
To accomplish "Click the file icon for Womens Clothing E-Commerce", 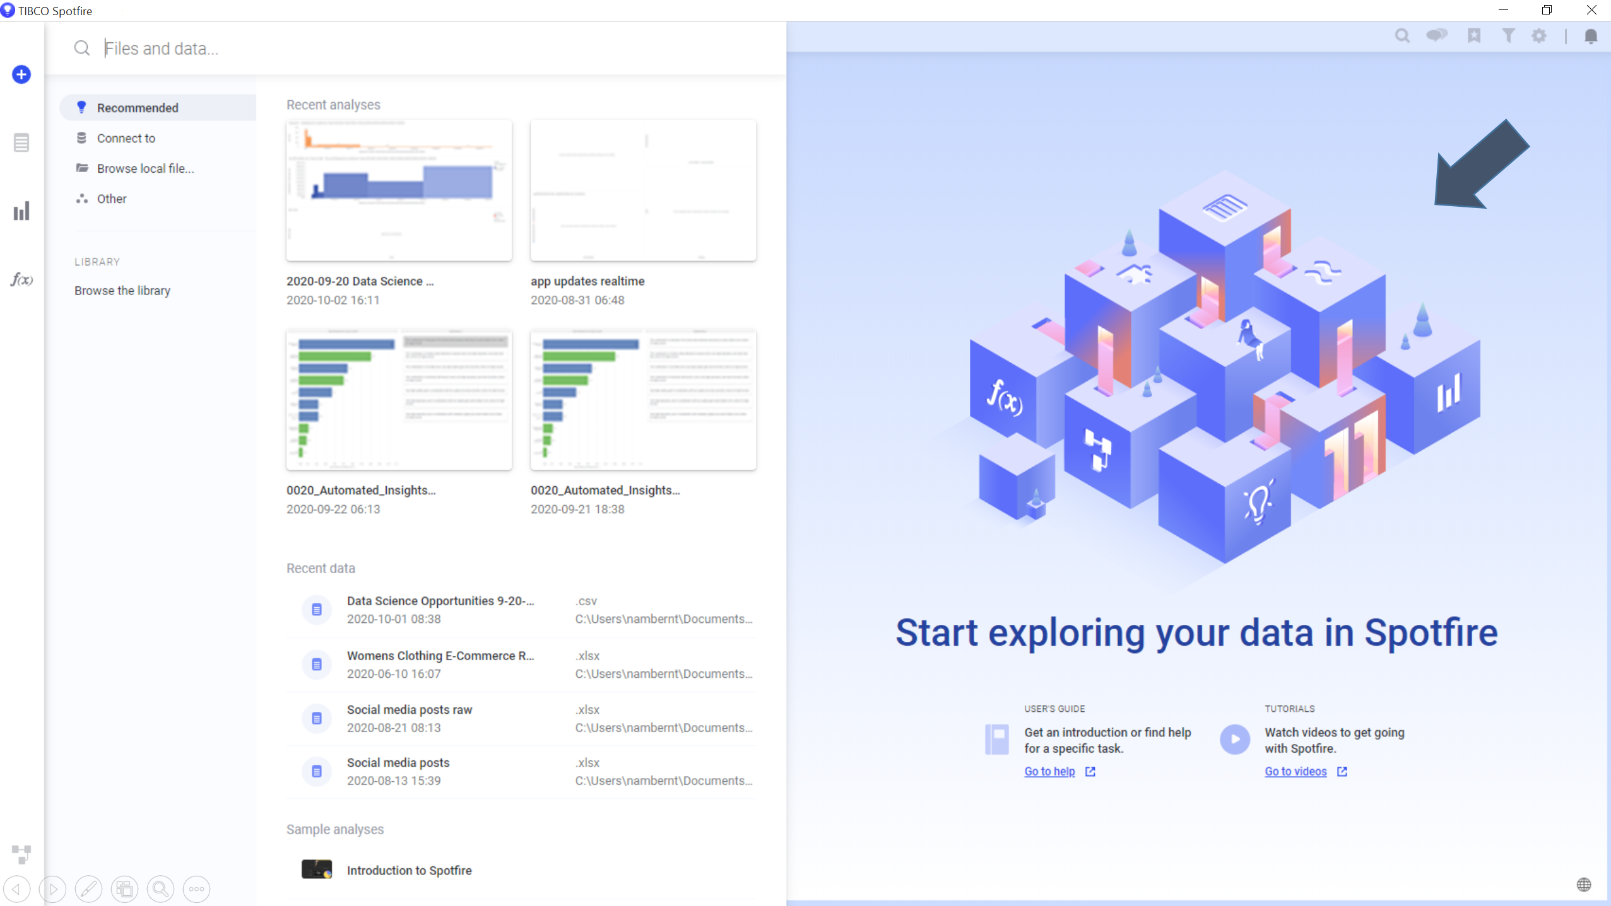I will click(317, 665).
